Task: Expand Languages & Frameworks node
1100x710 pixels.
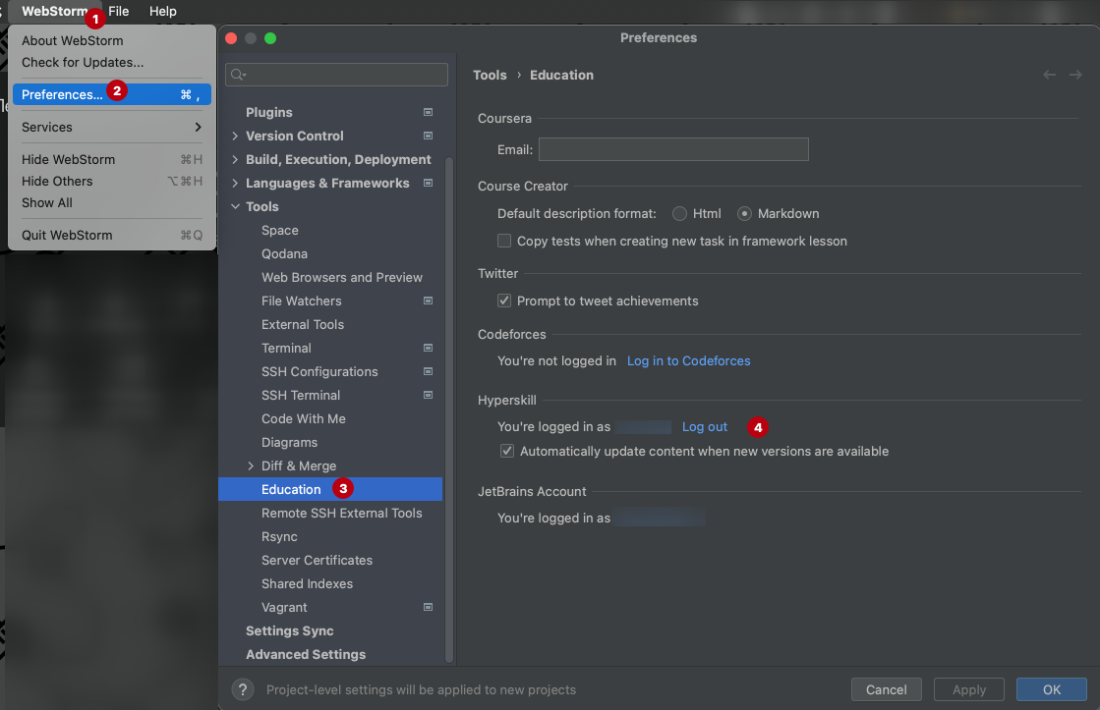Action: click(x=235, y=183)
